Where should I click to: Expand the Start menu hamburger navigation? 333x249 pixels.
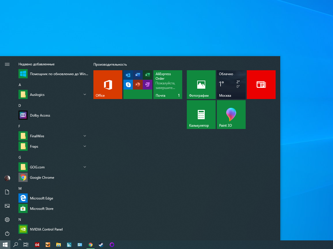7,64
